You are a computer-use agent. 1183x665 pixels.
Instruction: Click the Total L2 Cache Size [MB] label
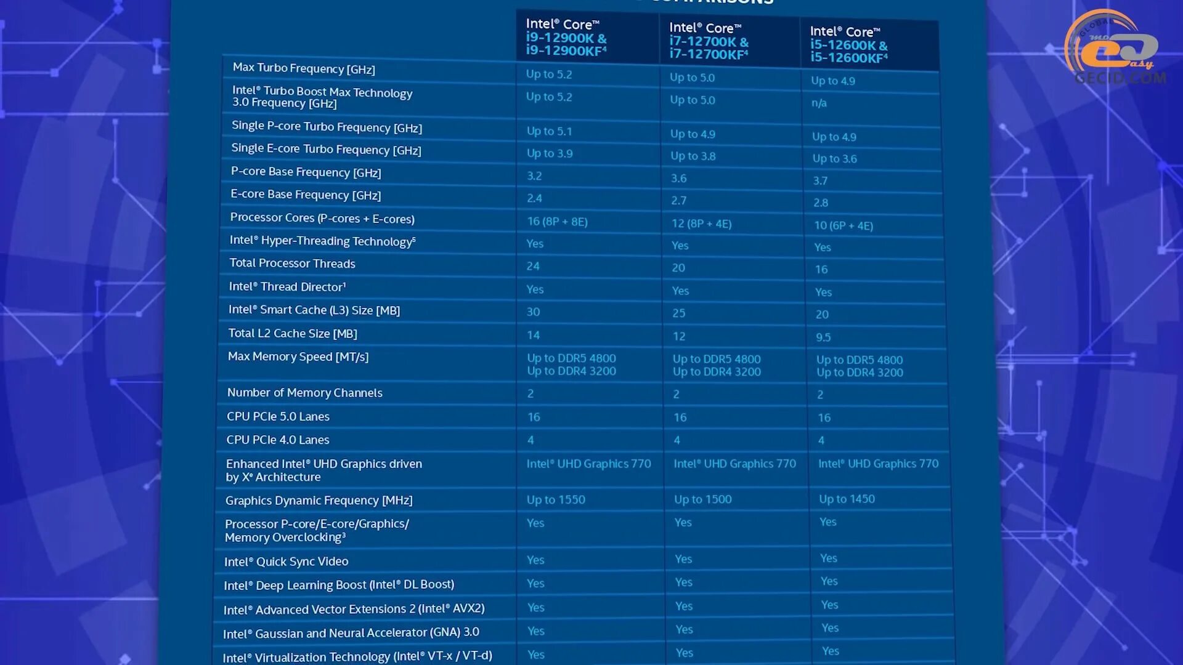[293, 334]
